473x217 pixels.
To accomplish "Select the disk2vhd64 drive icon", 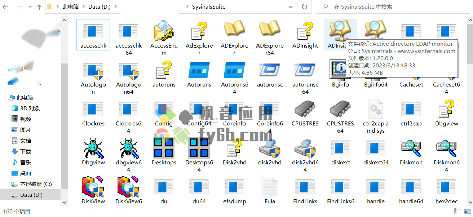I will pyautogui.click(x=305, y=148).
